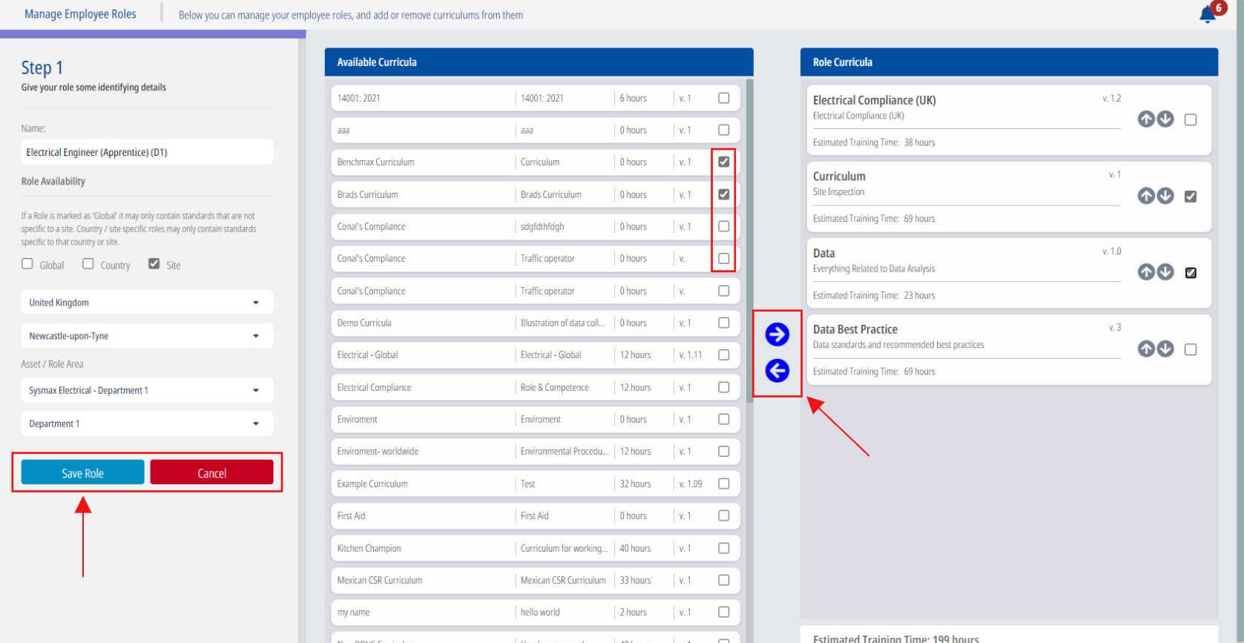Select Data Best Practice role checkbox
The height and width of the screenshot is (643, 1244).
(1191, 349)
